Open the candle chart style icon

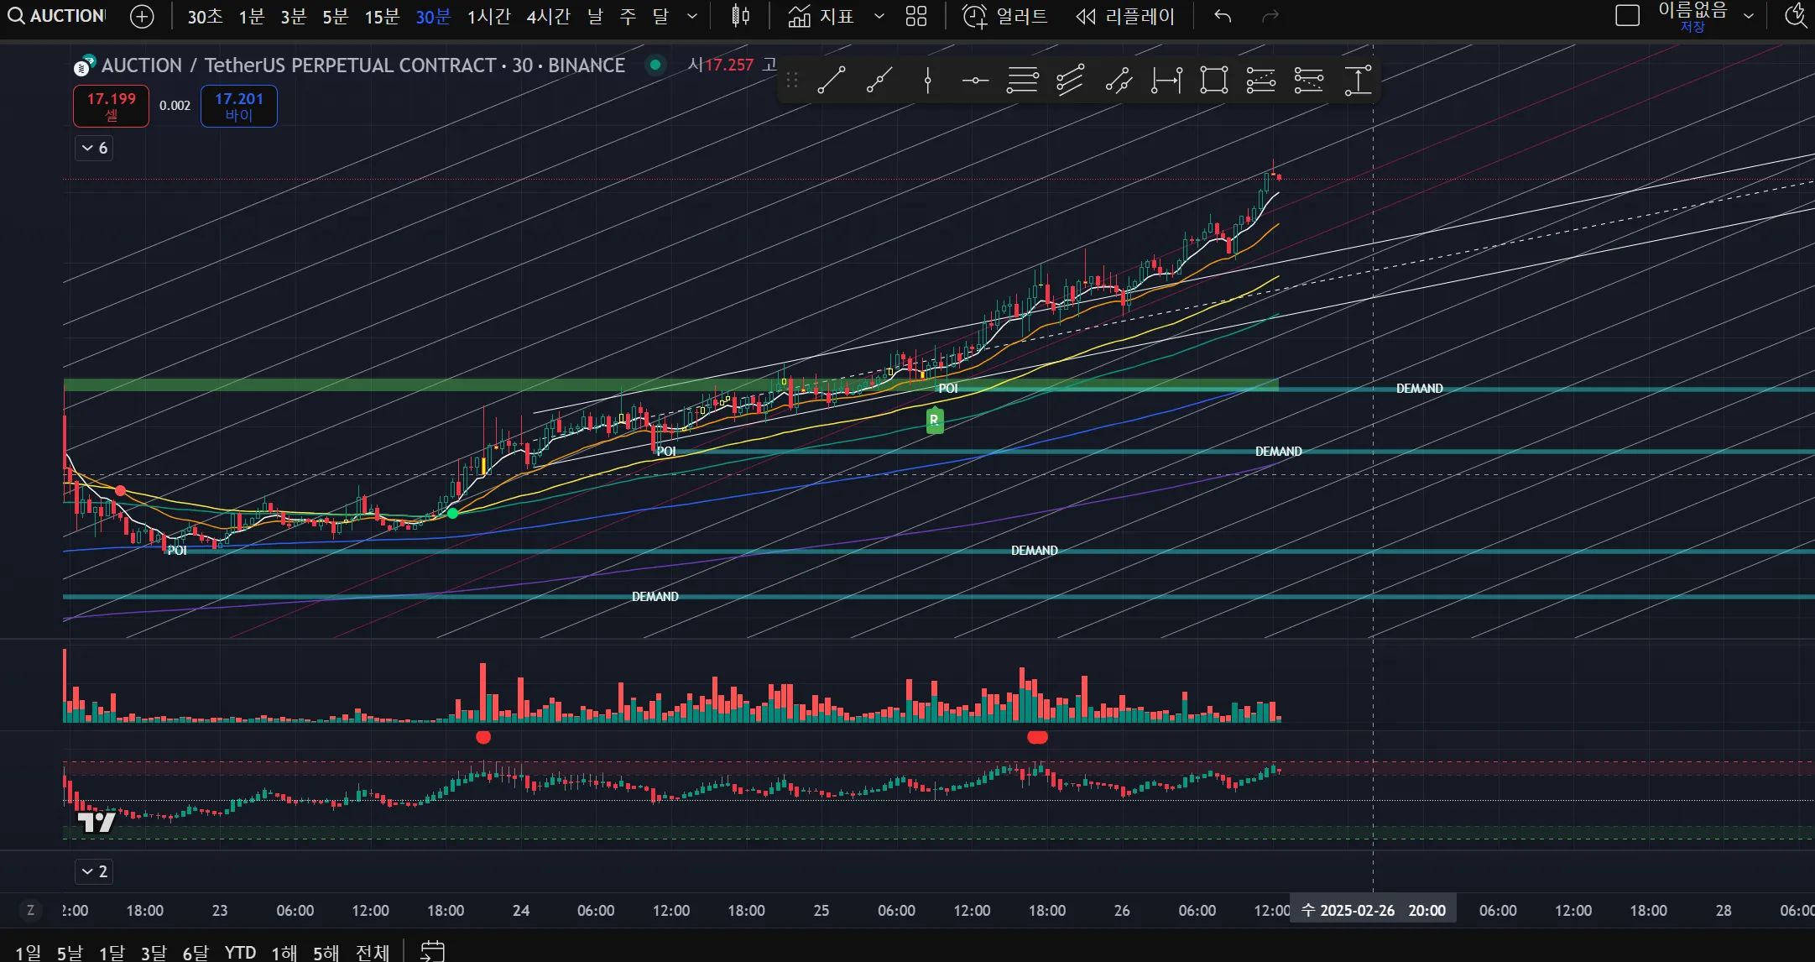(740, 16)
